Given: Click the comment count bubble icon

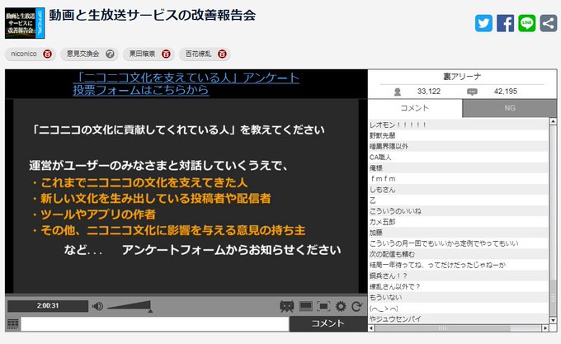Looking at the screenshot, I should [472, 92].
